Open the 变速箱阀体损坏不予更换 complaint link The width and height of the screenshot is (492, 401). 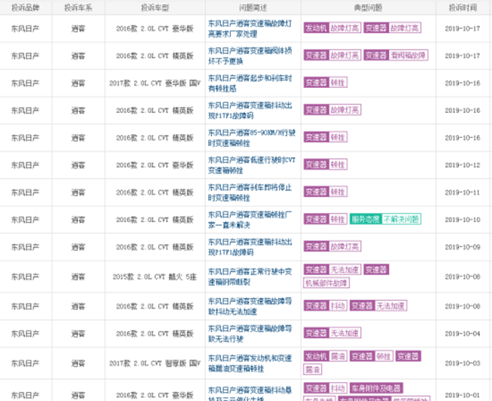(250, 56)
